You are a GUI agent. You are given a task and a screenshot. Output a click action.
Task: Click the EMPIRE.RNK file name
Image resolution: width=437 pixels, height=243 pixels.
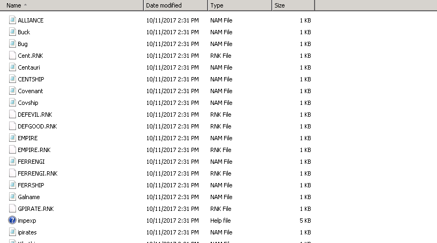[x=34, y=150]
